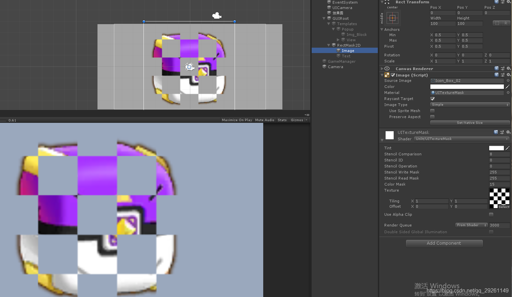Viewport: 512px width, 297px height.
Task: Open Image Color swatch picker
Action: pos(467,87)
